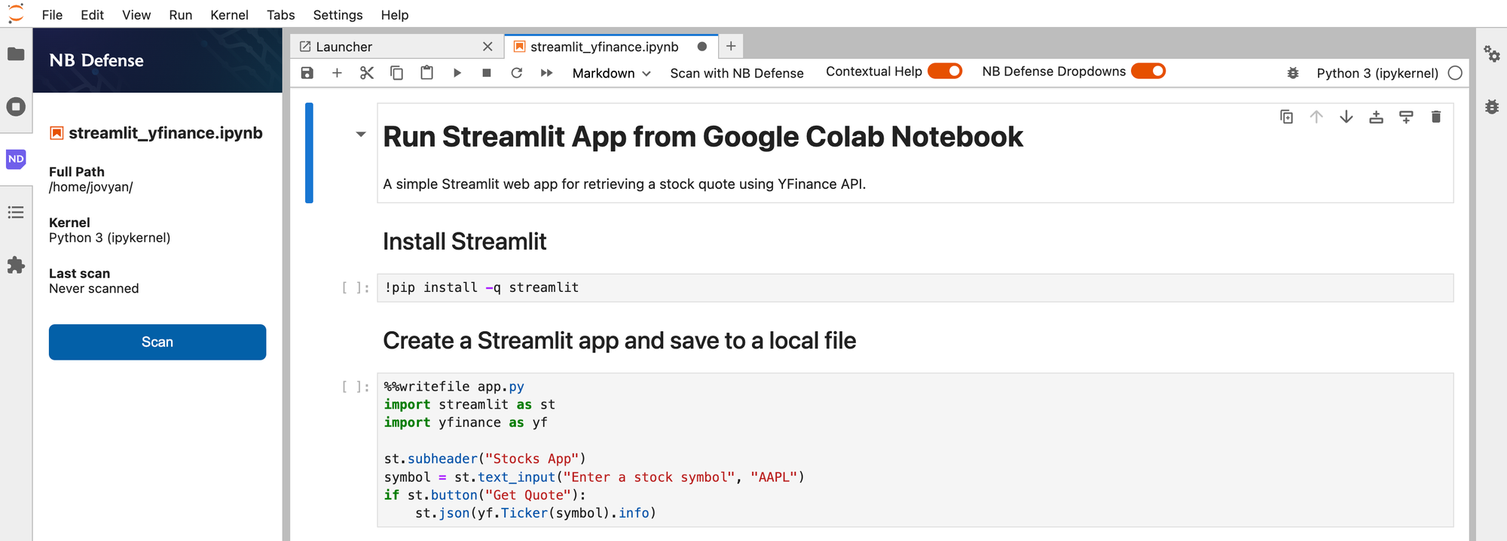Click the Jupyter logo
Image resolution: width=1507 pixels, height=541 pixels.
[x=16, y=14]
